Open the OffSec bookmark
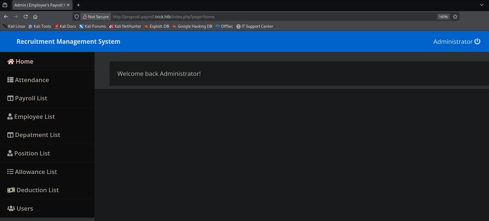This screenshot has width=489, height=221. point(224,26)
